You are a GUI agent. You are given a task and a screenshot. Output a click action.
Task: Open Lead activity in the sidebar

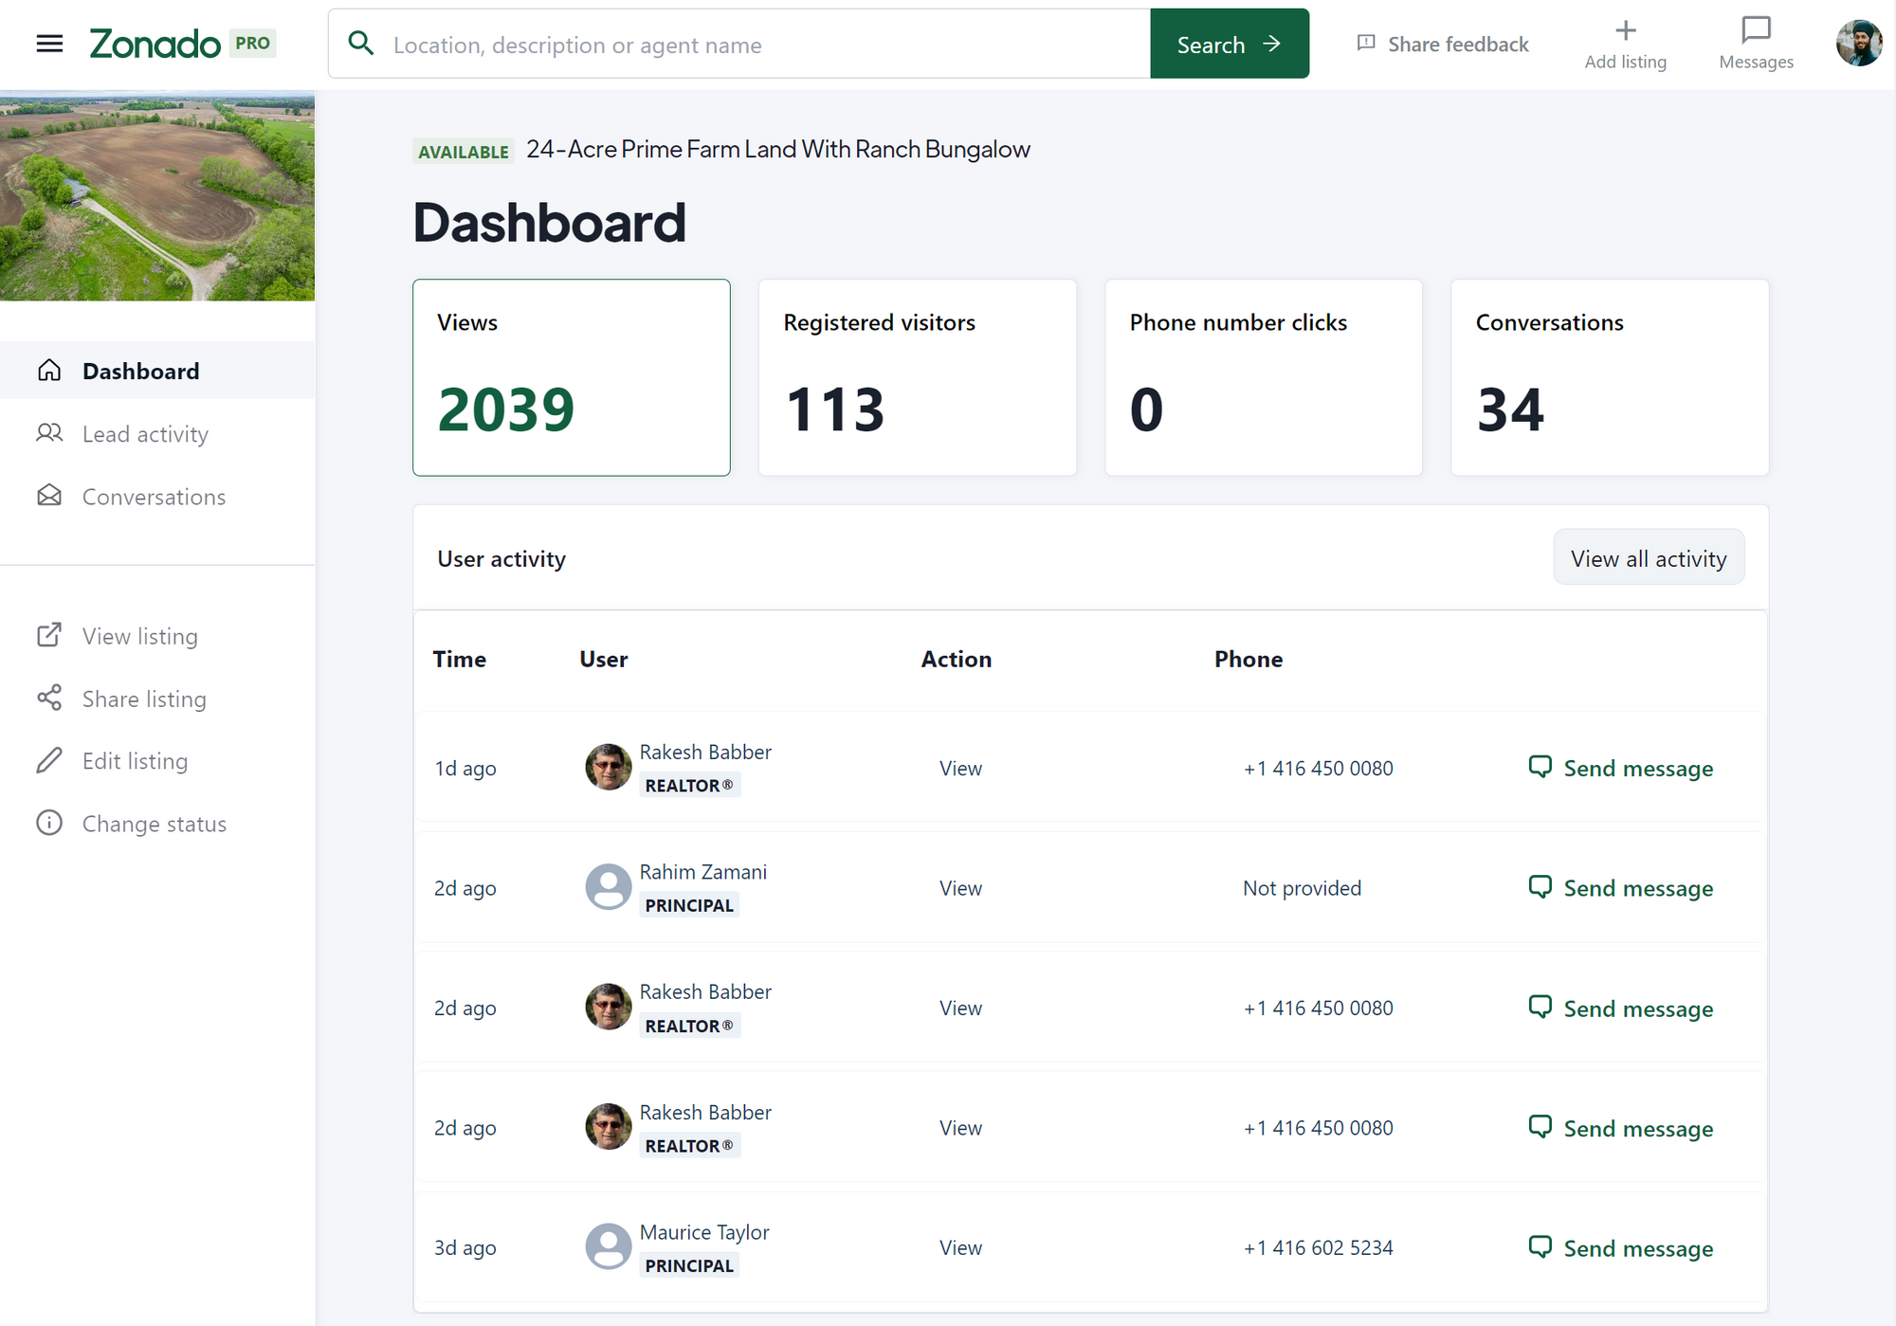point(145,434)
